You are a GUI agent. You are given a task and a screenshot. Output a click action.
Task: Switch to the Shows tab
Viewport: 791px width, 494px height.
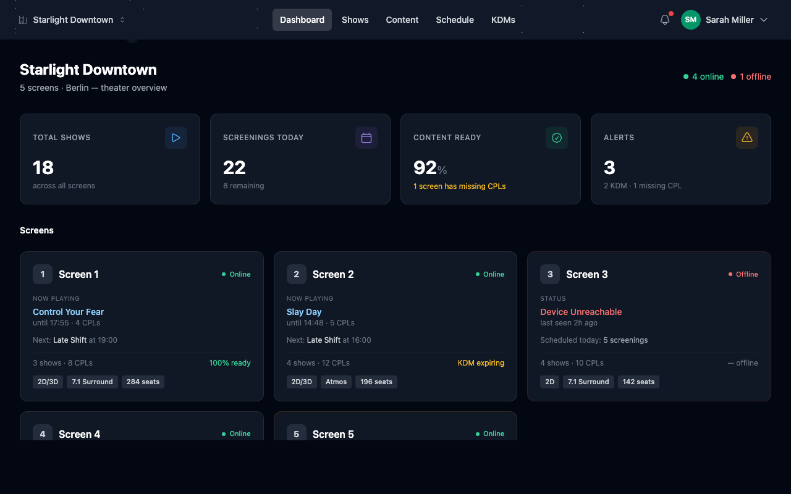coord(355,20)
